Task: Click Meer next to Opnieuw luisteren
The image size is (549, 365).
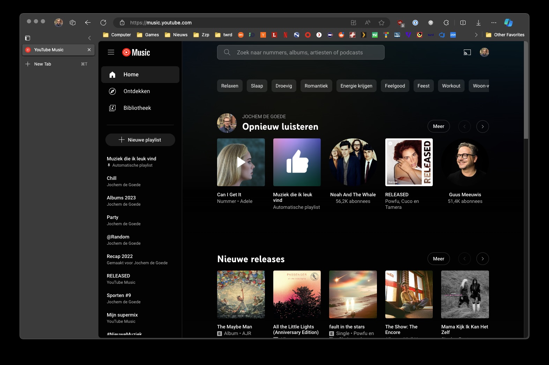Action: 439,126
